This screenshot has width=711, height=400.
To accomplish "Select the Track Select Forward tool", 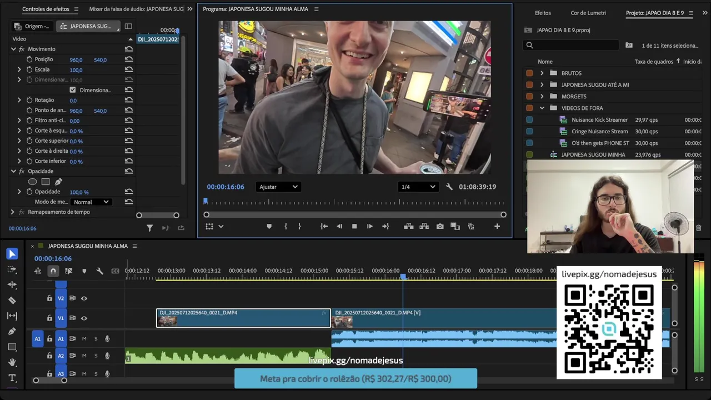I will point(12,269).
